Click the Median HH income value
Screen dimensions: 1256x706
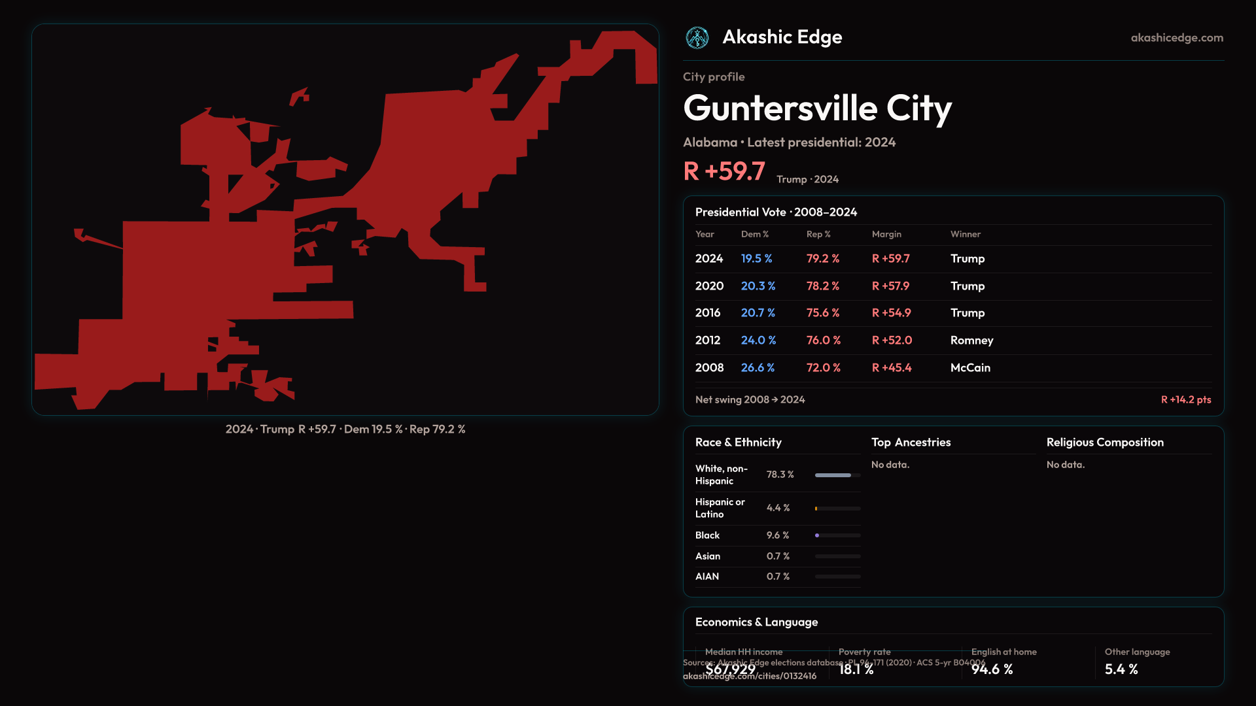click(x=730, y=669)
